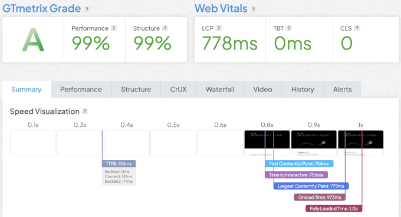The image size is (401, 217).
Task: Select the 0.1s filmstrip frame
Action: (x=33, y=143)
